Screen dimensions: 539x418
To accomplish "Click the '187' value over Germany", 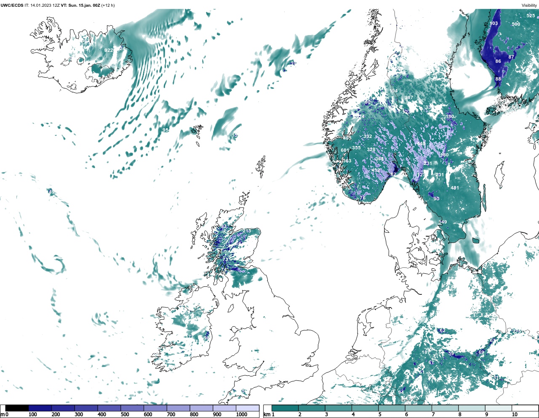I will click(425, 353).
